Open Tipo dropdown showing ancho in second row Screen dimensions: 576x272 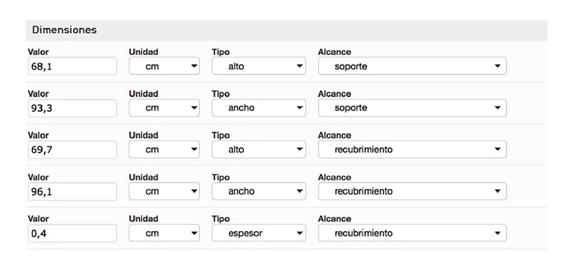259,108
